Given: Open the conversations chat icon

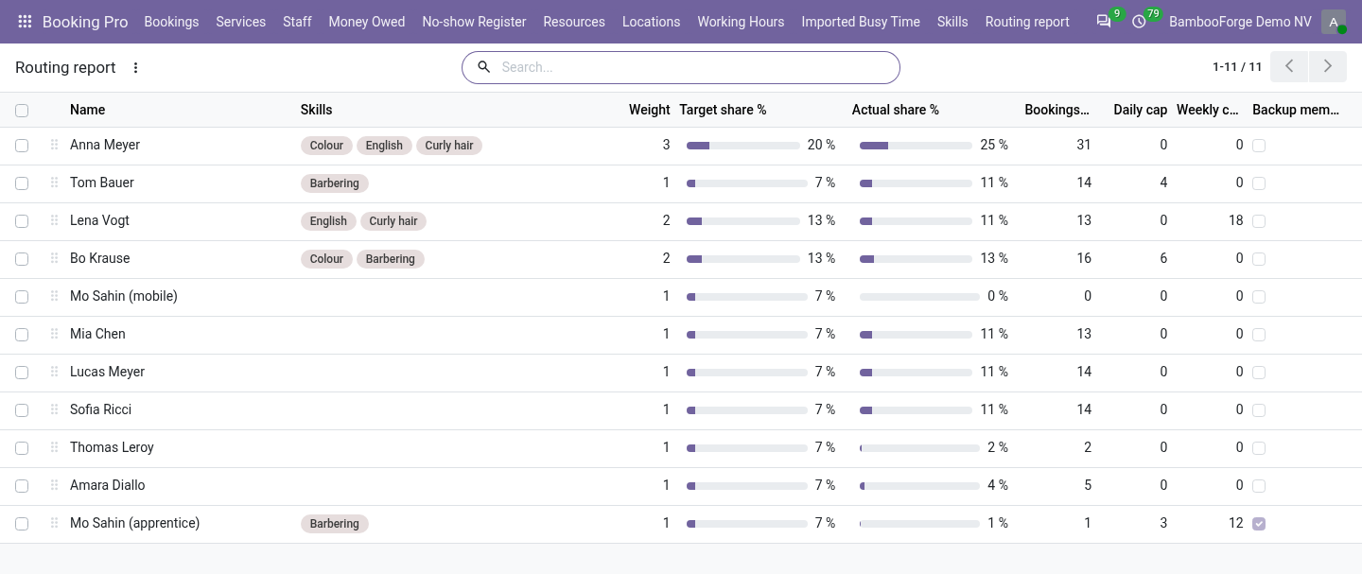Looking at the screenshot, I should [x=1104, y=22].
